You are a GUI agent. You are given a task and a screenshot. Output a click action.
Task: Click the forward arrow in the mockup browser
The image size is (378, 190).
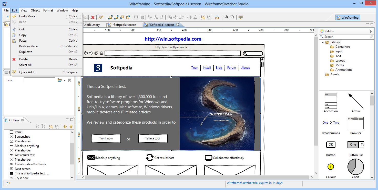[91, 53]
